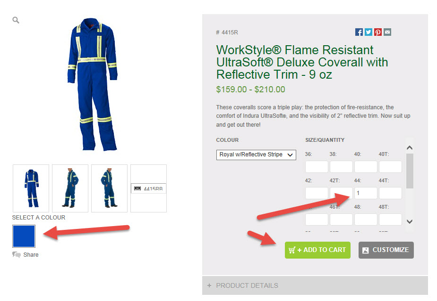Click the Share speech bubble icon
The width and height of the screenshot is (437, 301).
[17, 254]
